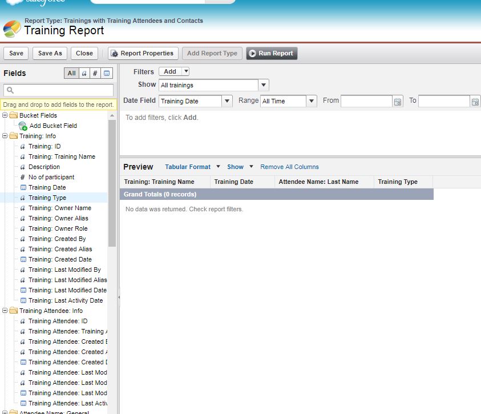Open the To date calendar picker

[475, 101]
